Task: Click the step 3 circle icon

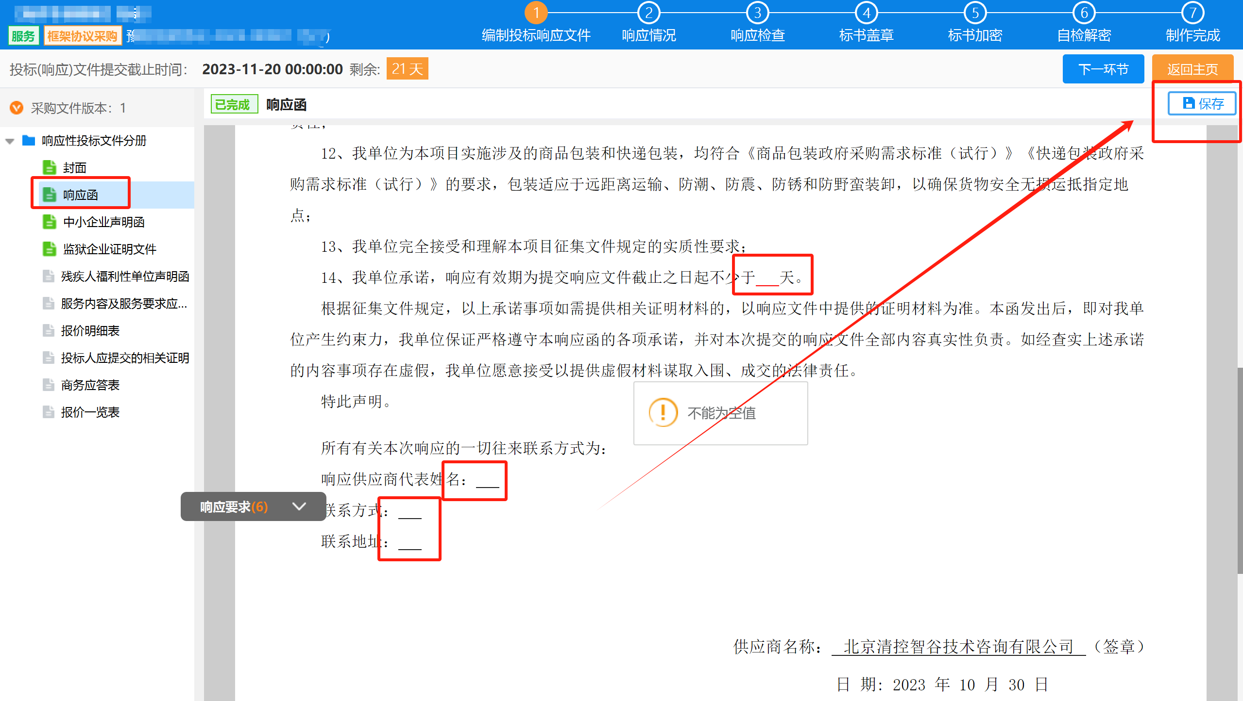Action: coord(757,13)
